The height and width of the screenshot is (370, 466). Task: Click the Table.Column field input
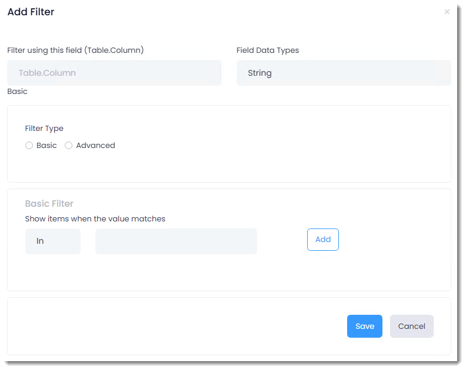(114, 73)
